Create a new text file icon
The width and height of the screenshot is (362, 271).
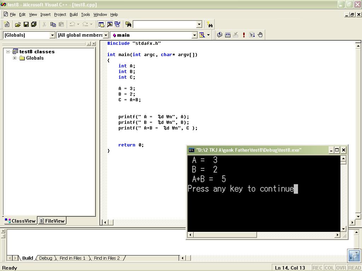[x=7, y=24]
